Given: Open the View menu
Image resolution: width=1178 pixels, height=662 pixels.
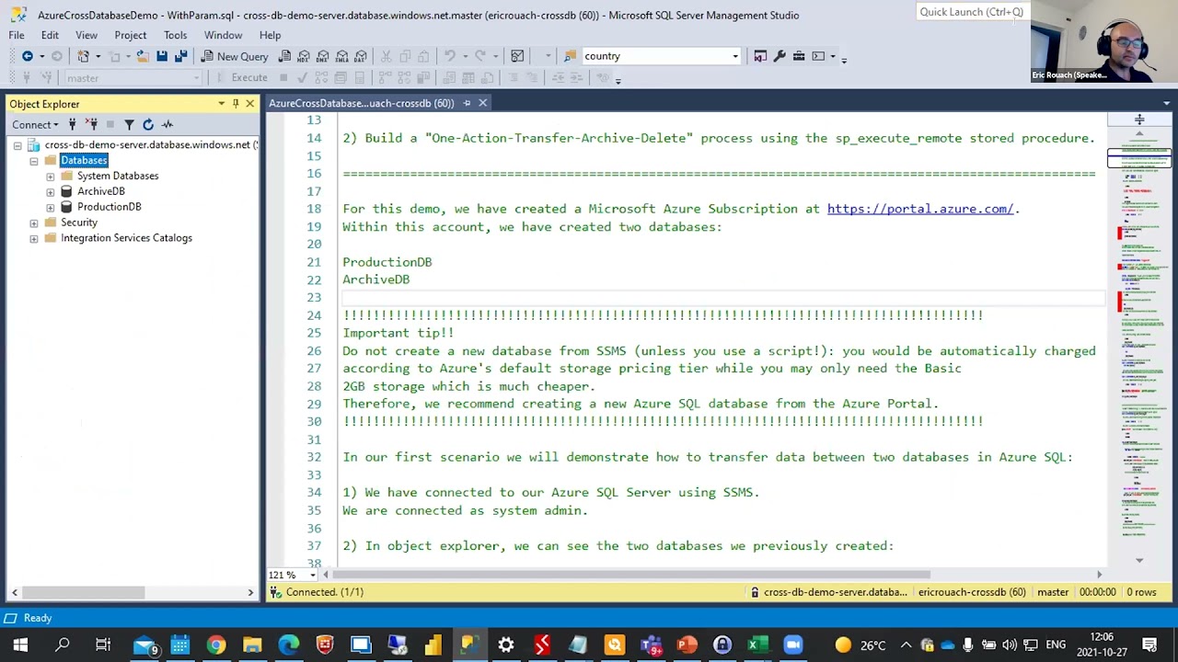Looking at the screenshot, I should point(87,35).
